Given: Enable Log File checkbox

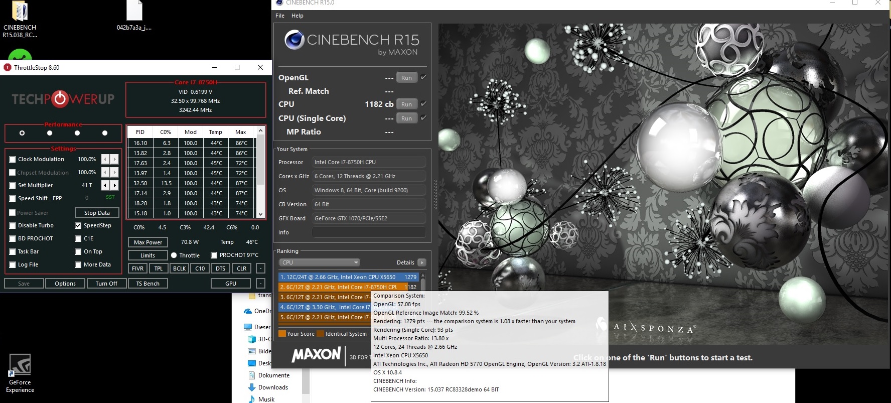Looking at the screenshot, I should coord(13,265).
